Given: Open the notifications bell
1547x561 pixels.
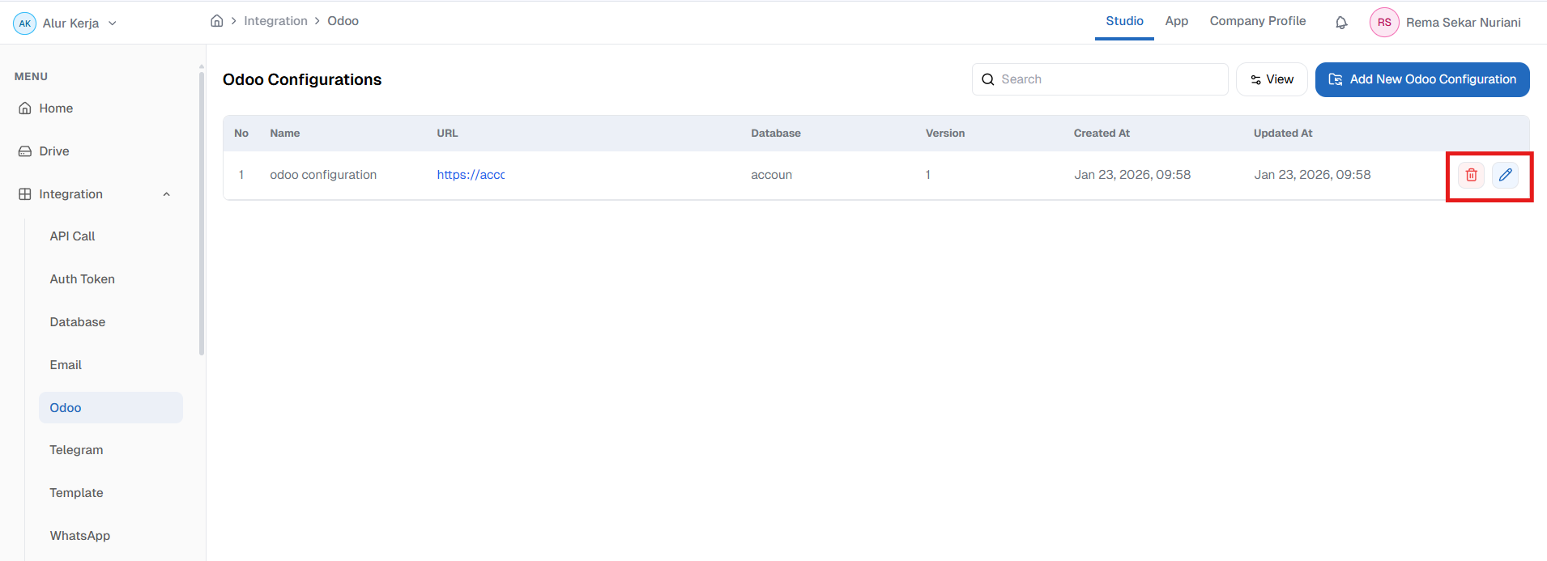Looking at the screenshot, I should coord(1341,23).
